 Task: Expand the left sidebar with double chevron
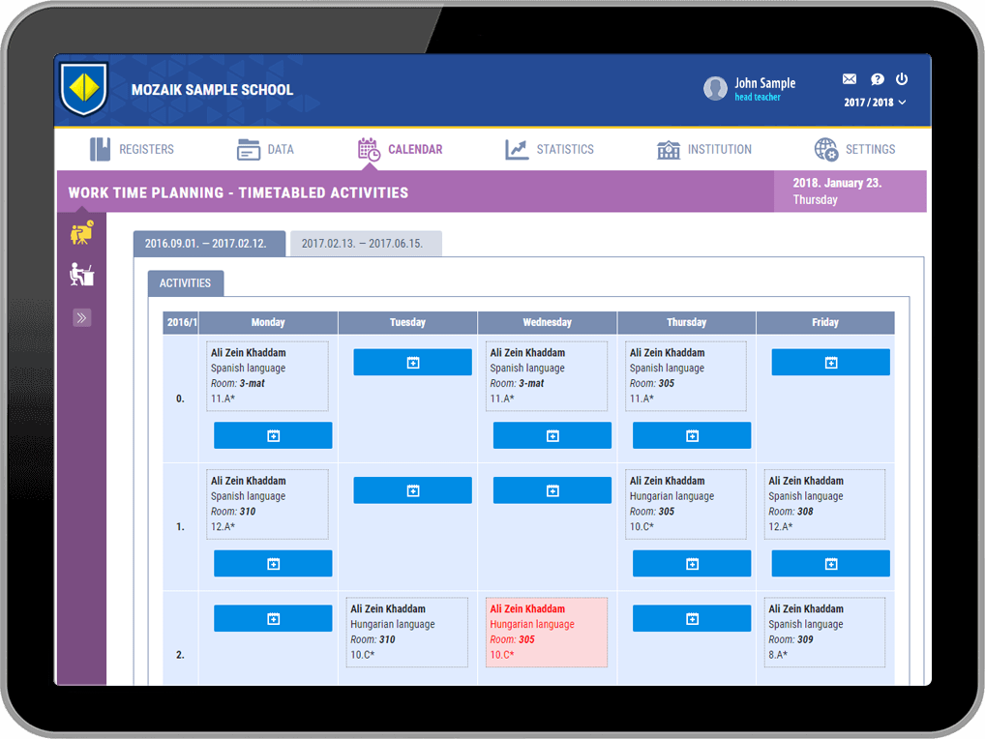pyautogui.click(x=82, y=317)
